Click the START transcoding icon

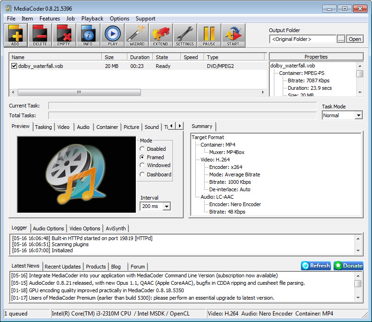click(233, 35)
